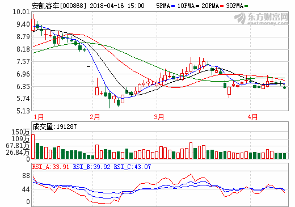Viewport: 295px width, 207px height.
Task: Click the RSI_B:39.92 indicator label
Action: point(92,167)
